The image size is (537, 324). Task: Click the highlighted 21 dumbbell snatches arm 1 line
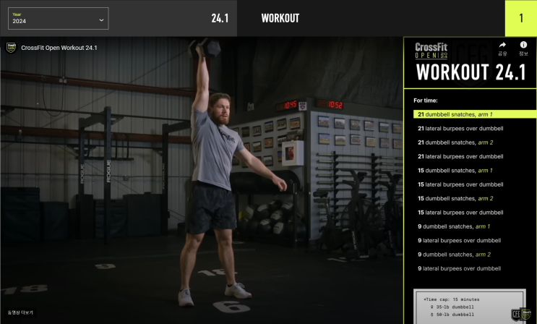[x=475, y=114]
